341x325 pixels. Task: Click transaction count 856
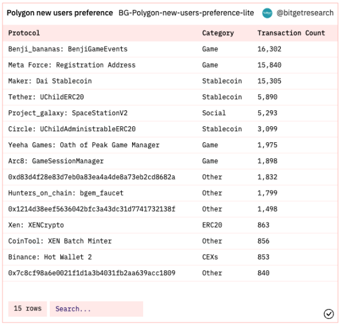click(264, 241)
